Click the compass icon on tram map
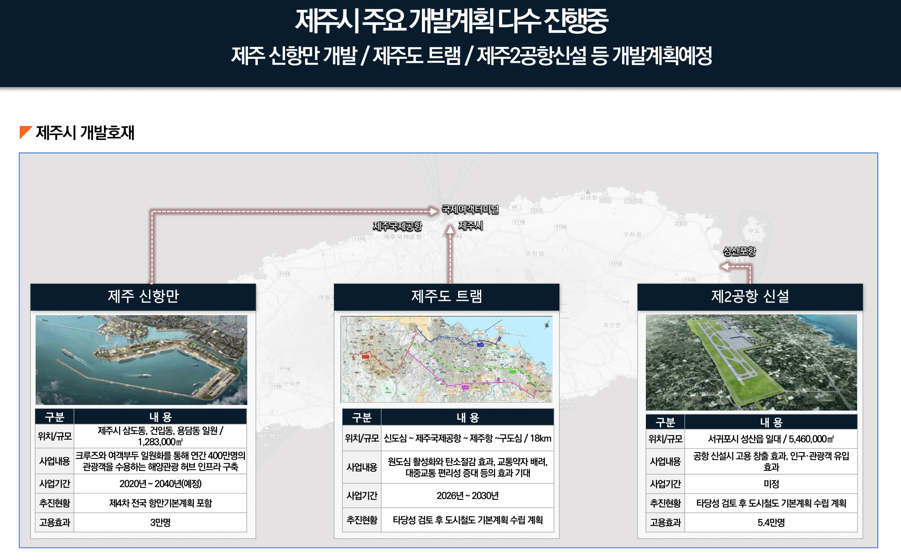 pos(546,325)
